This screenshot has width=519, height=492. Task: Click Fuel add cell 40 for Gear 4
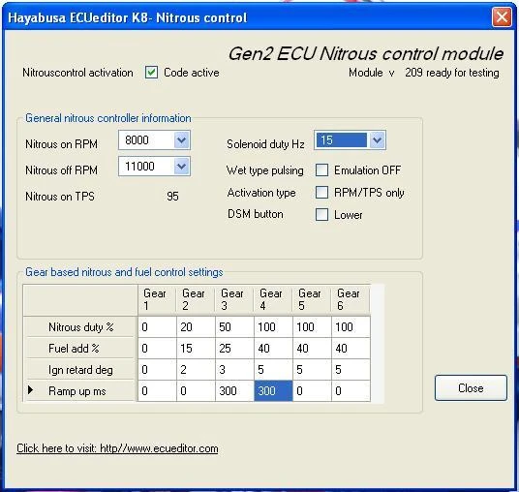(x=273, y=349)
